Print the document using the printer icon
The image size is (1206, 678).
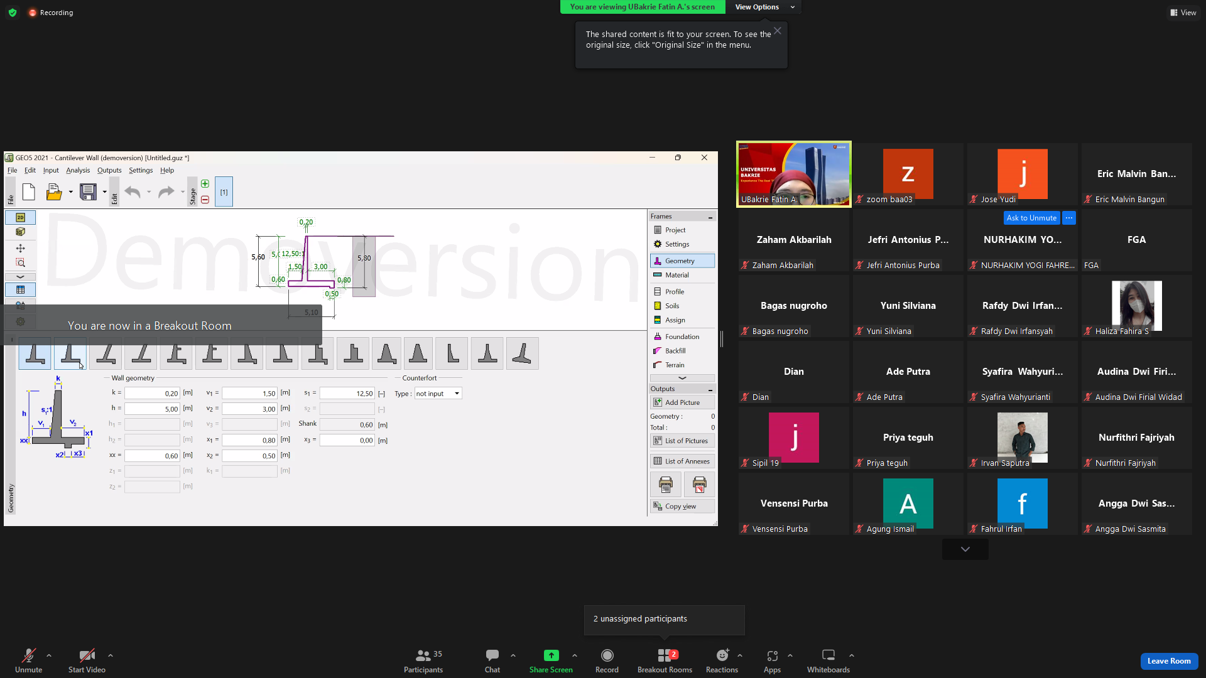tap(666, 484)
